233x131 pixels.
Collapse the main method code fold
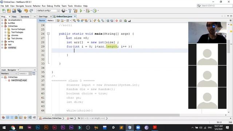pos(48,34)
